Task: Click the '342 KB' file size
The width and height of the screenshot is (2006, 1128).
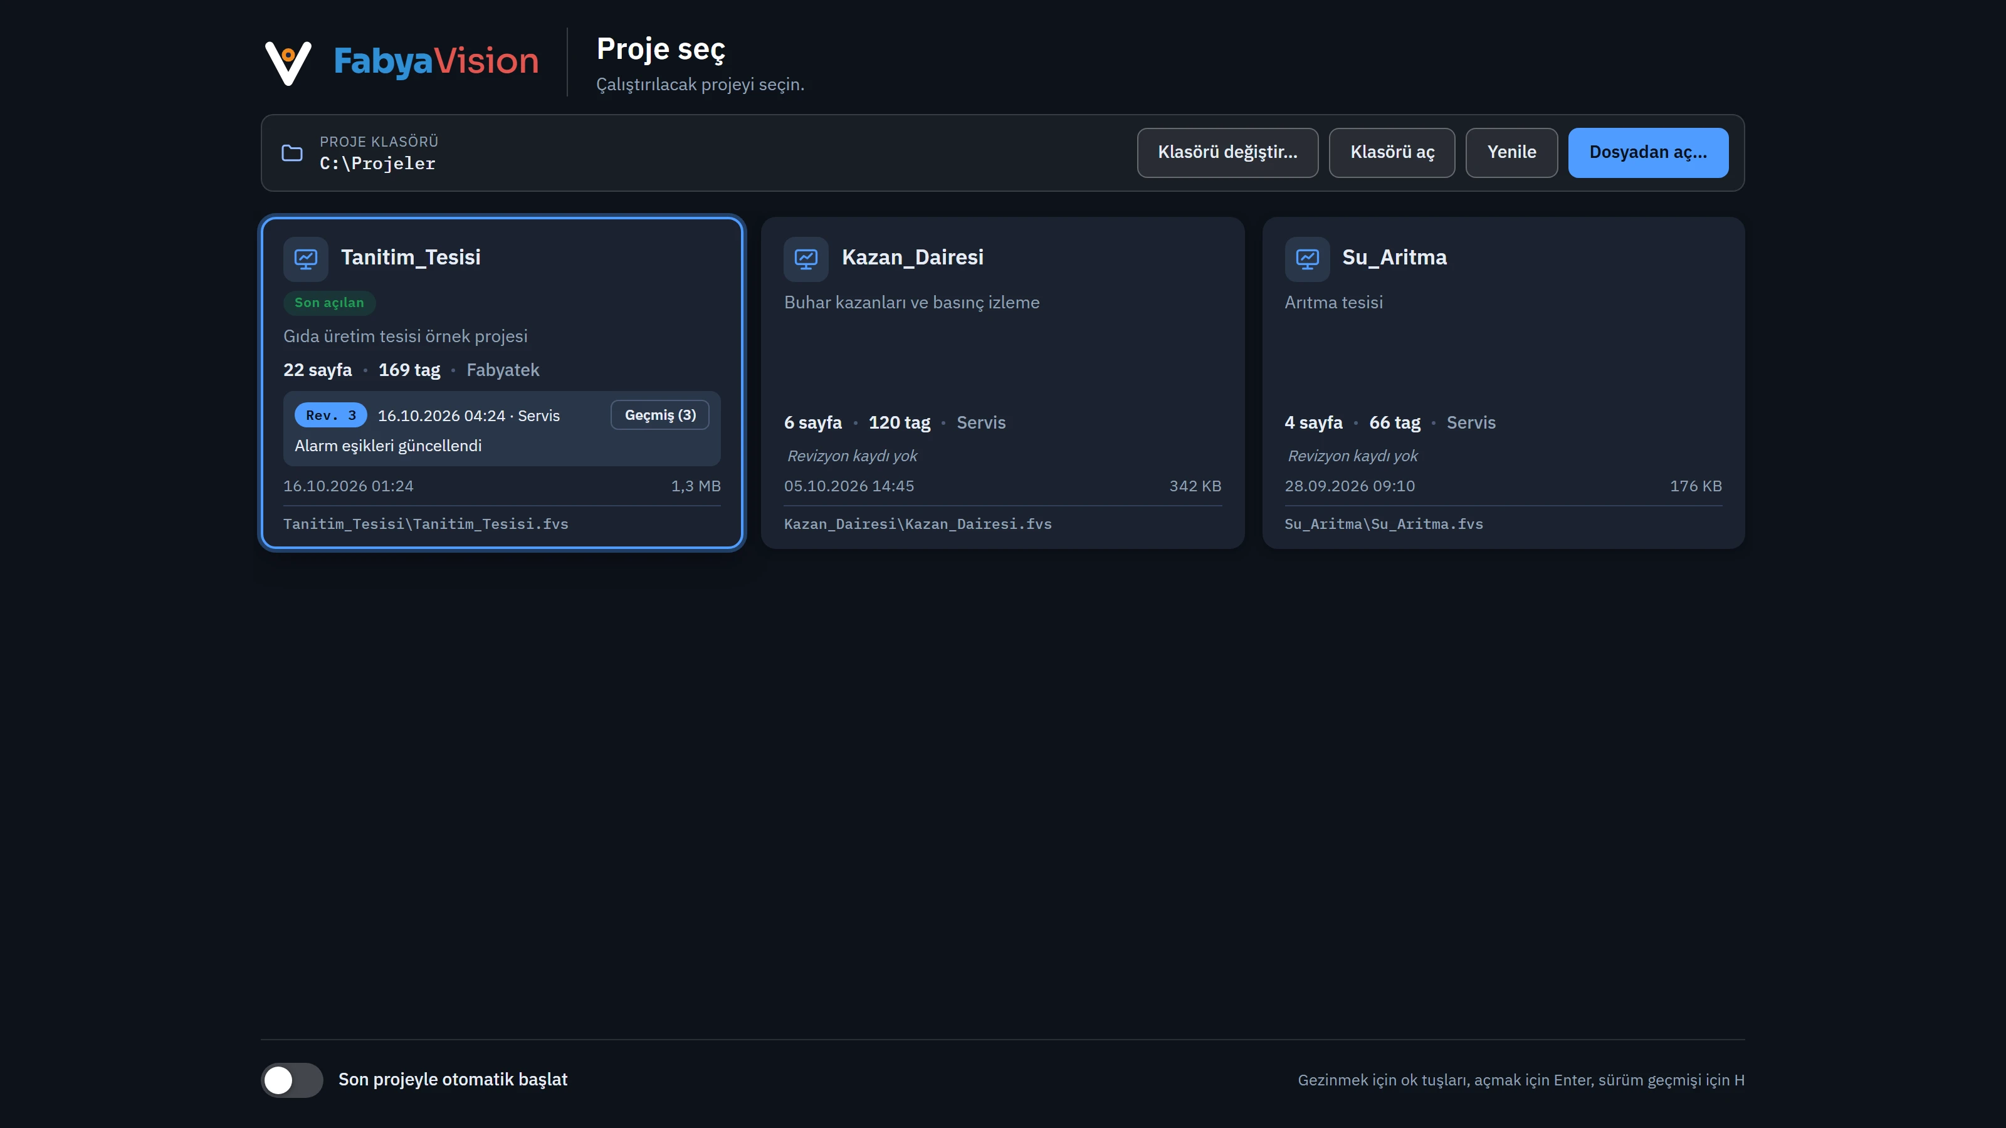Action: coord(1195,486)
